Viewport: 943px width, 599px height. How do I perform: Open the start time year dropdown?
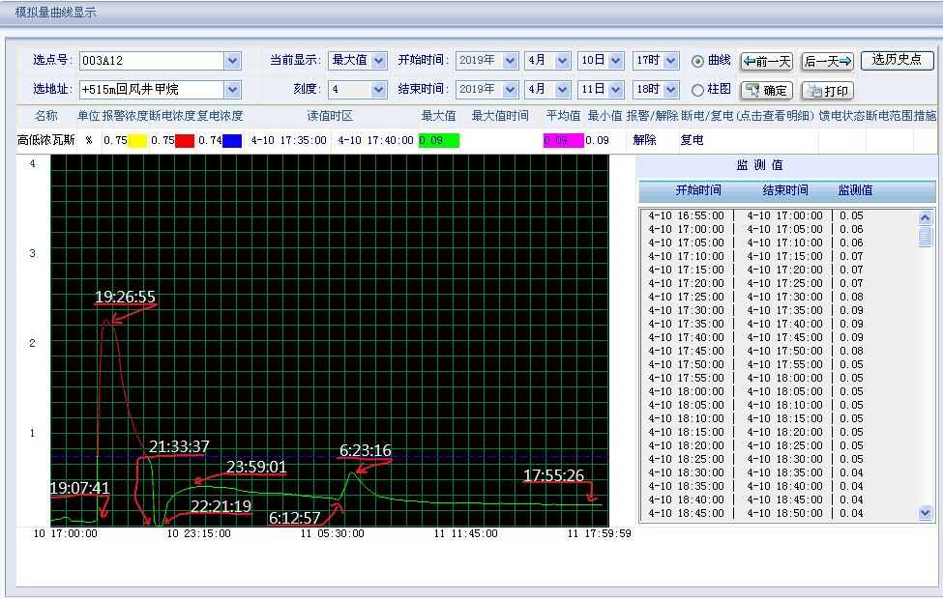pyautogui.click(x=510, y=61)
